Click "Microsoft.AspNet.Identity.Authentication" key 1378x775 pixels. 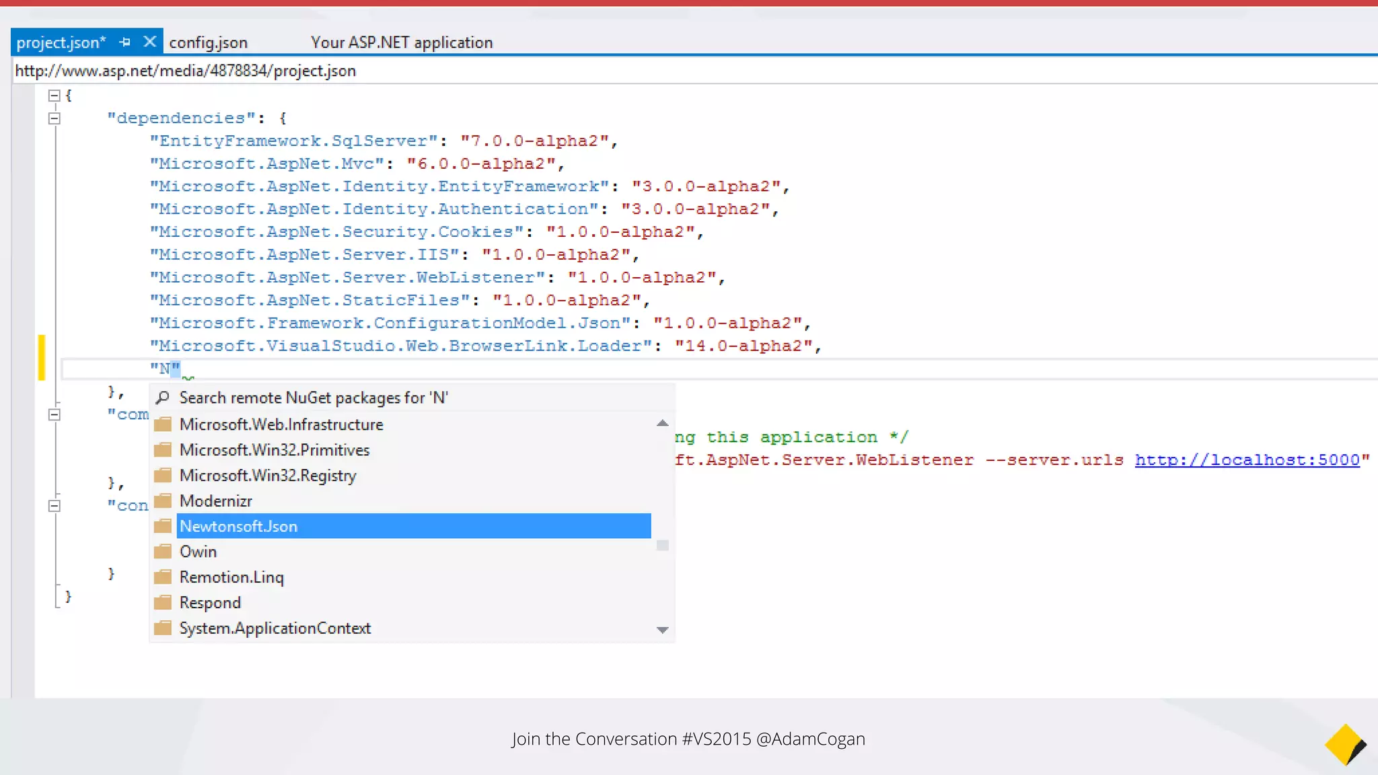[374, 210]
